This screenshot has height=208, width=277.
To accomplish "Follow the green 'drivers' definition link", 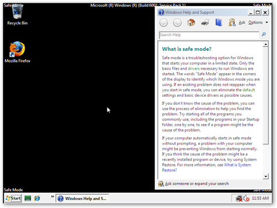I will 194,69.
